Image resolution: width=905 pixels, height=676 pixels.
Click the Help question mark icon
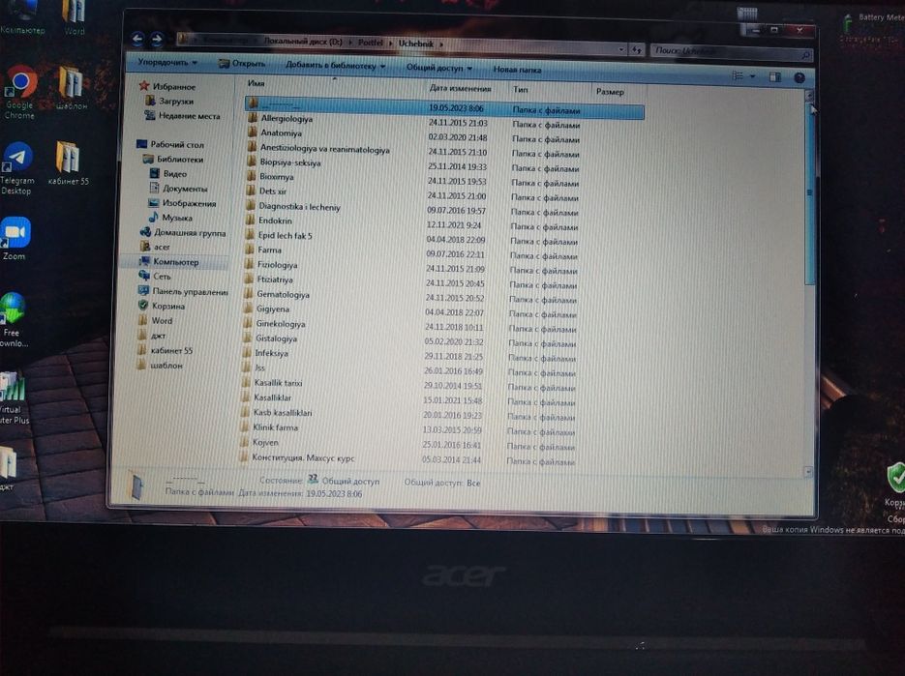(x=799, y=78)
